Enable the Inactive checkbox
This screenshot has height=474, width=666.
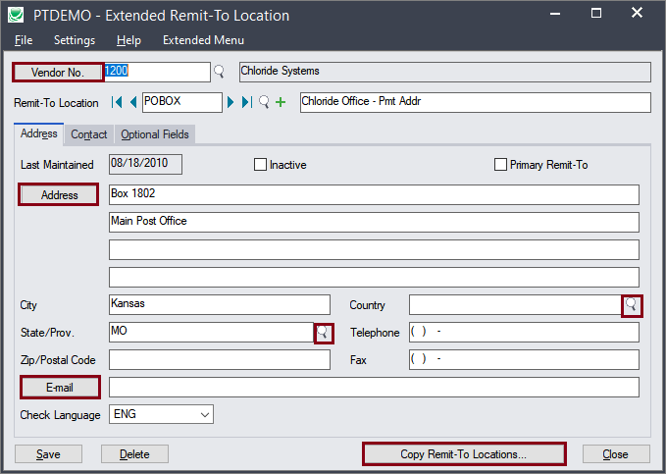point(261,165)
